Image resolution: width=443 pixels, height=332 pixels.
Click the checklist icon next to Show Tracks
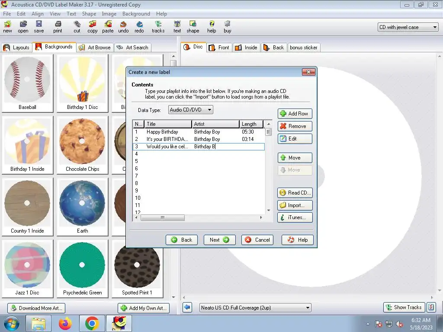tap(431, 307)
